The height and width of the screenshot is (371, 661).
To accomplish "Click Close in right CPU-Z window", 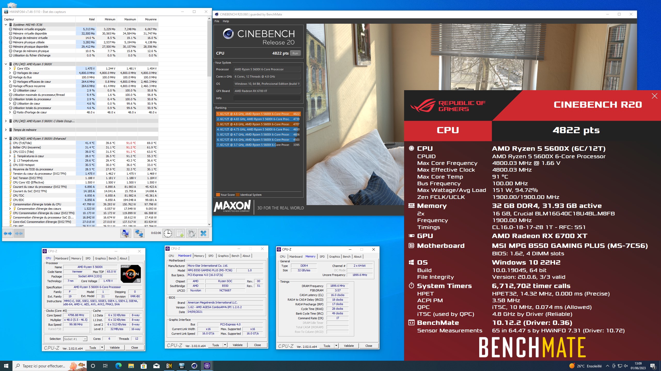I will coord(369,346).
